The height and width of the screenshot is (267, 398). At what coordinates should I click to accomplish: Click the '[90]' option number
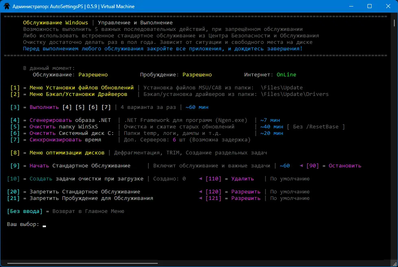point(313,165)
